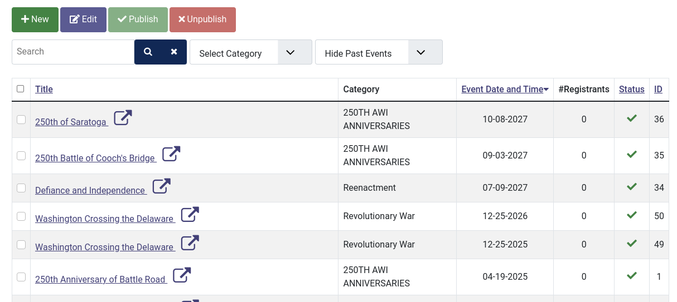Viewport: 677px width, 302px height.
Task: Open external link icon for 250th Battle of Cooch's Bridge
Action: click(x=171, y=154)
